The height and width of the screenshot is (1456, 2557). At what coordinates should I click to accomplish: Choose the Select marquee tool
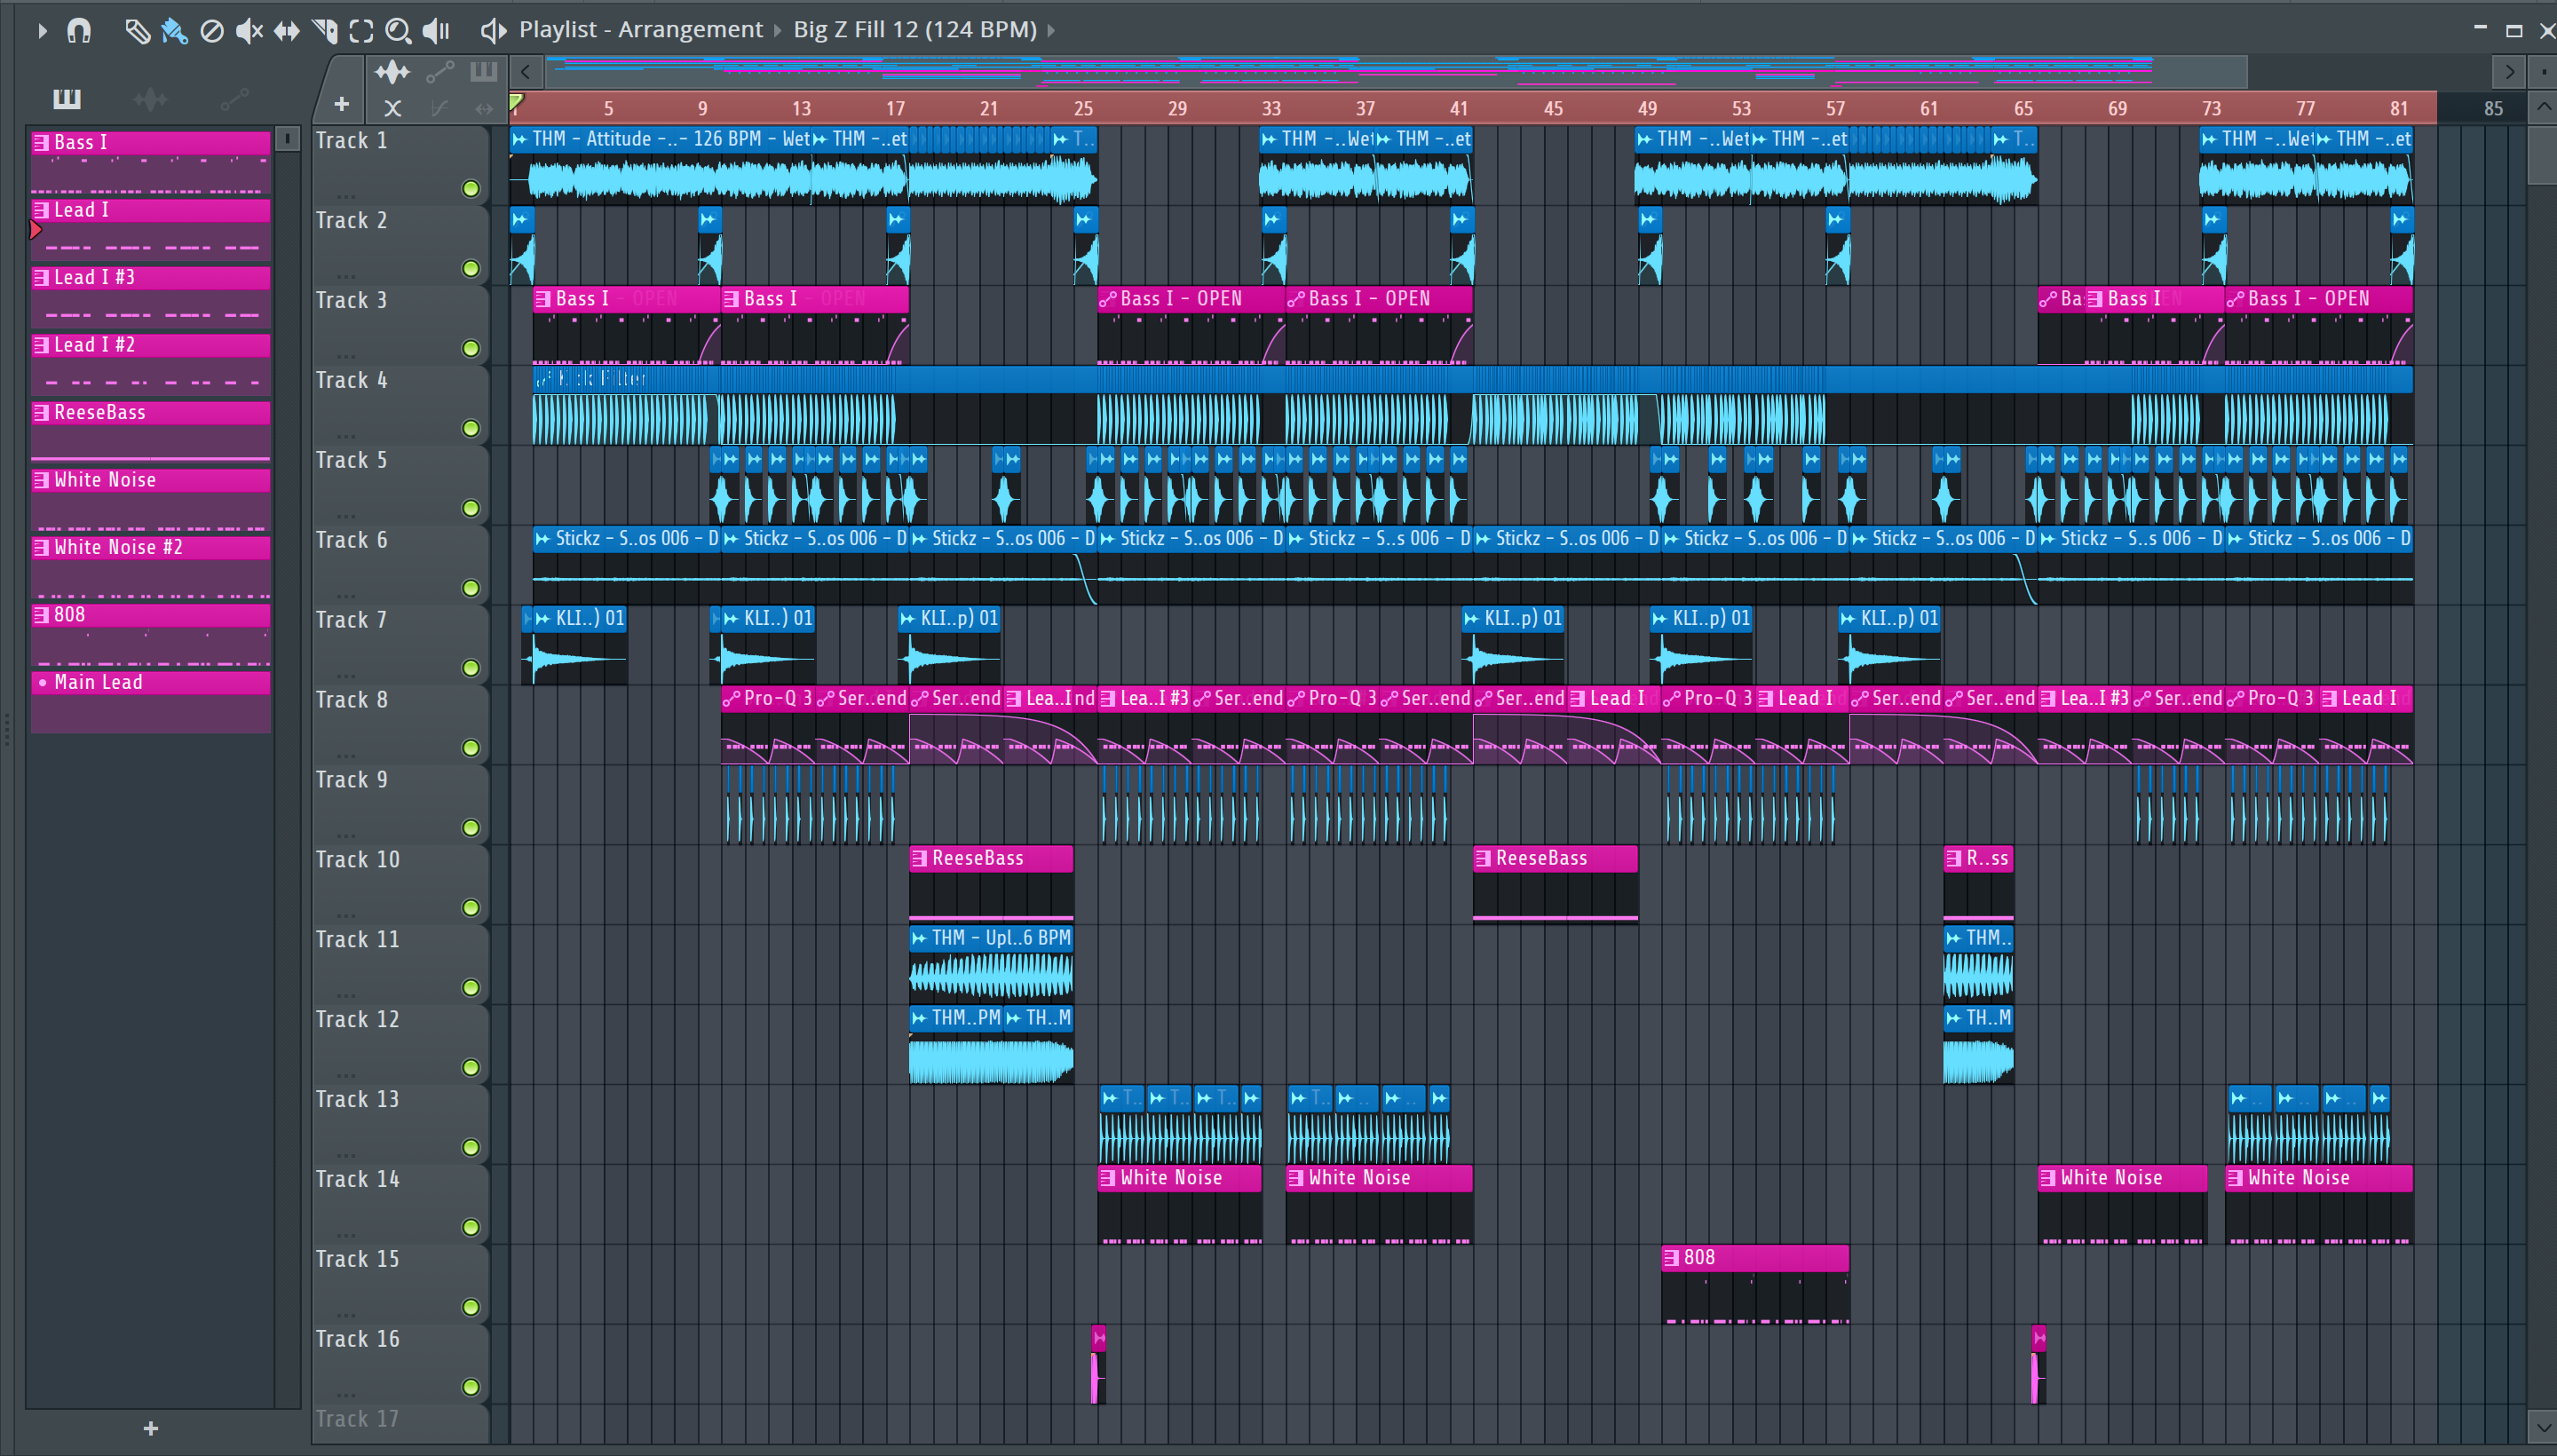tap(361, 30)
